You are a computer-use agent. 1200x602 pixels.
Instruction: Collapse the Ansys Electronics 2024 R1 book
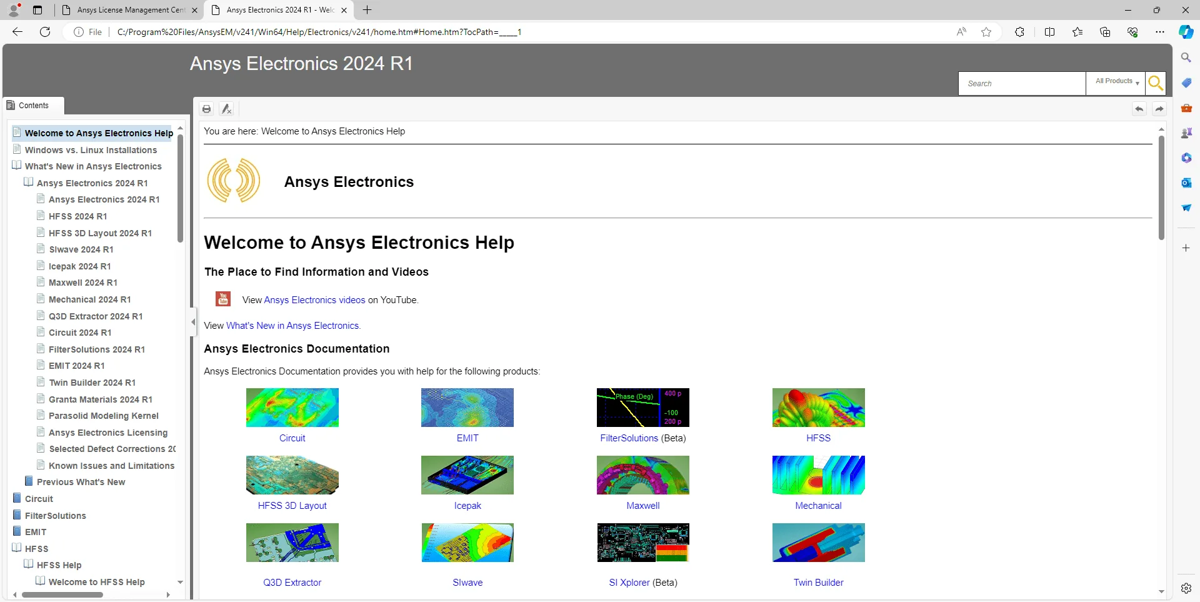29,183
